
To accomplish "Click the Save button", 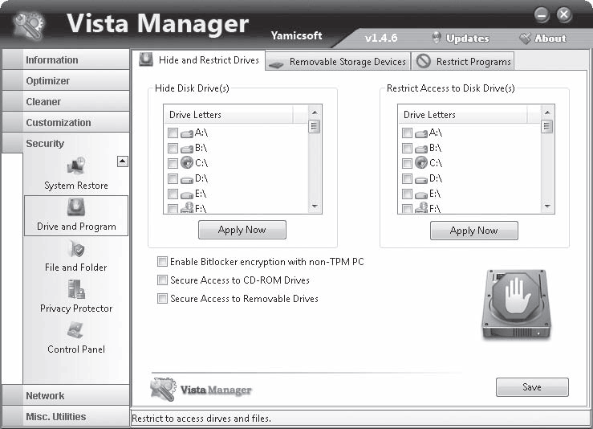I will coord(531,387).
